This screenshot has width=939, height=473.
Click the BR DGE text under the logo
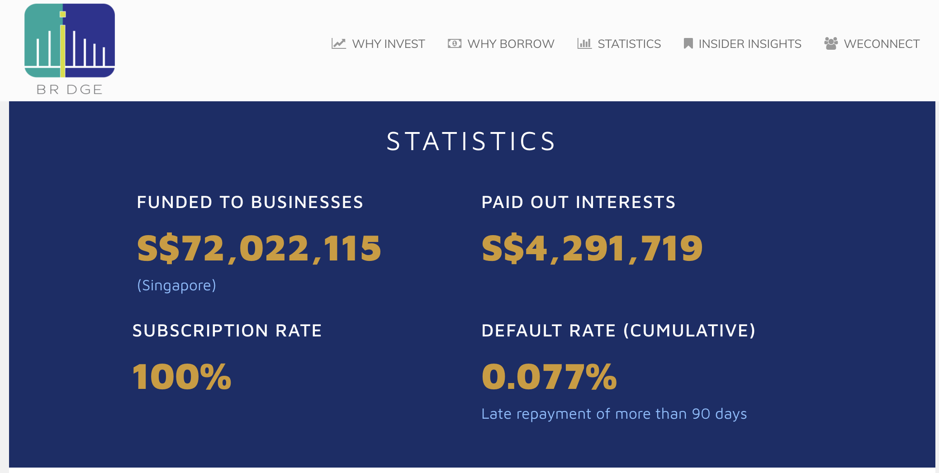[x=70, y=90]
